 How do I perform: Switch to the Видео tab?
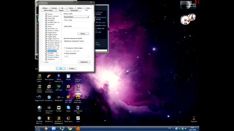[x=61, y=11]
